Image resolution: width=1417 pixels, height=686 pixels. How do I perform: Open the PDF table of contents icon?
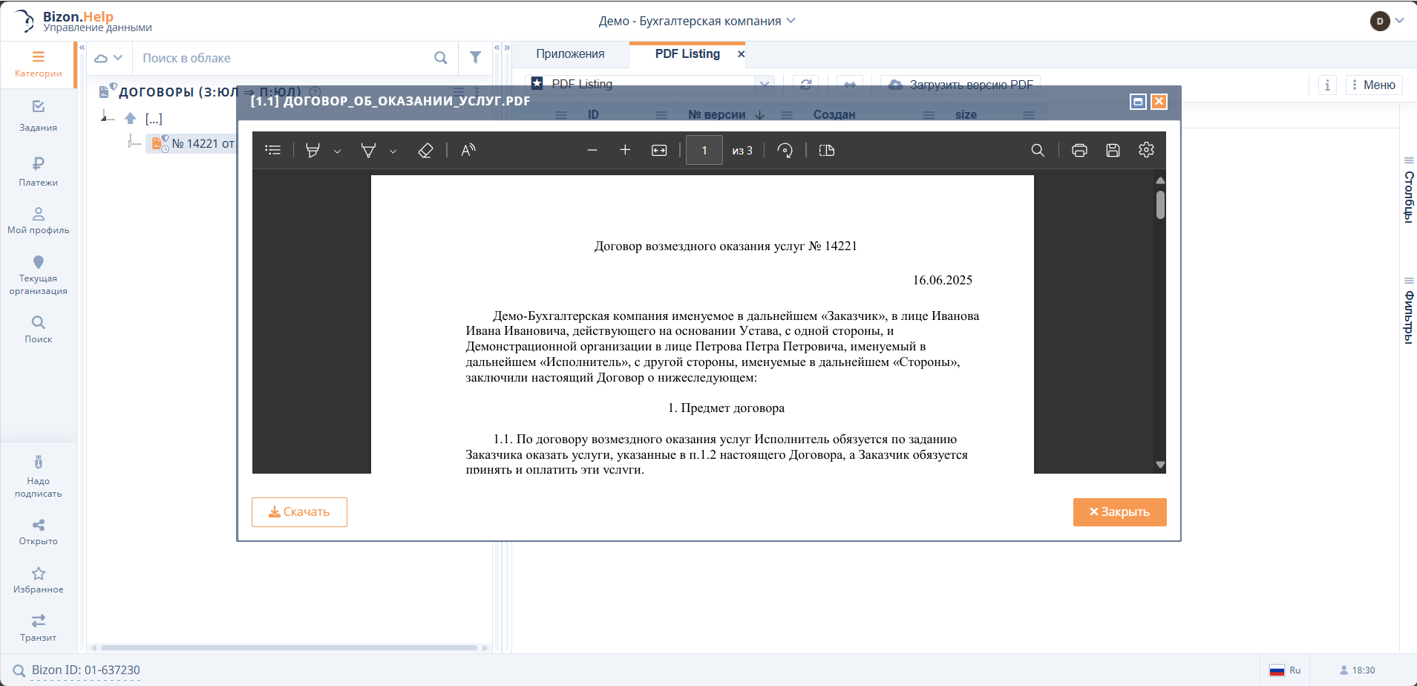pyautogui.click(x=273, y=150)
